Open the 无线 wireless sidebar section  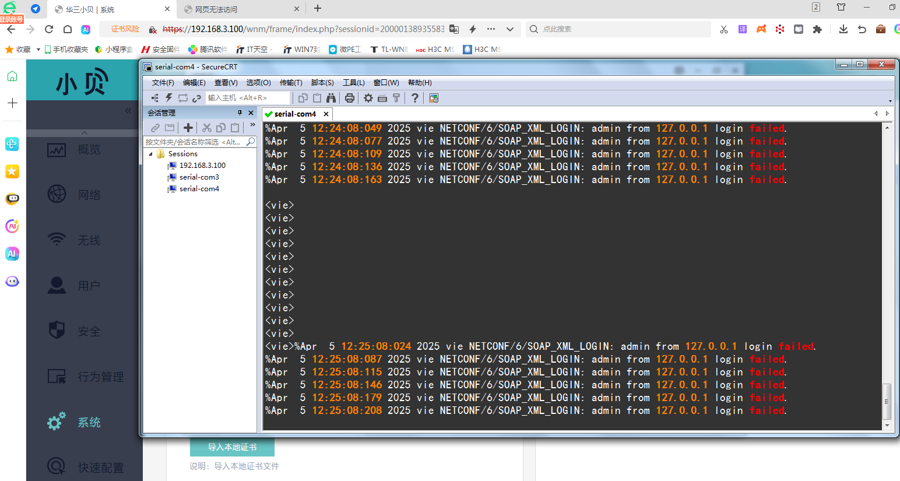89,240
